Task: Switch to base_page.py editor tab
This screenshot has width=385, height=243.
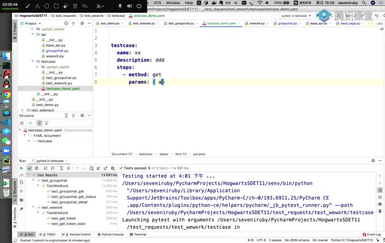Action: (x=350, y=23)
